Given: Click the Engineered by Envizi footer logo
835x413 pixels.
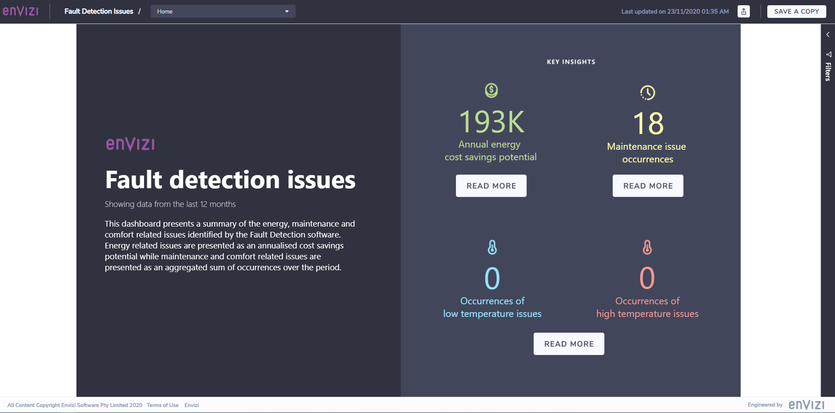Looking at the screenshot, I should [807, 405].
